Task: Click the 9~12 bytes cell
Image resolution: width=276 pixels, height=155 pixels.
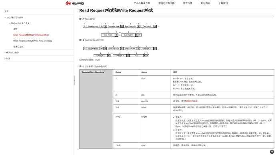Action: pos(126,128)
